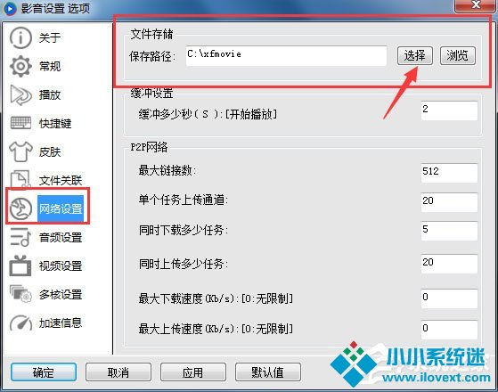Click the 取消 cancel button
Viewport: 498px width, 392px height.
click(x=118, y=372)
